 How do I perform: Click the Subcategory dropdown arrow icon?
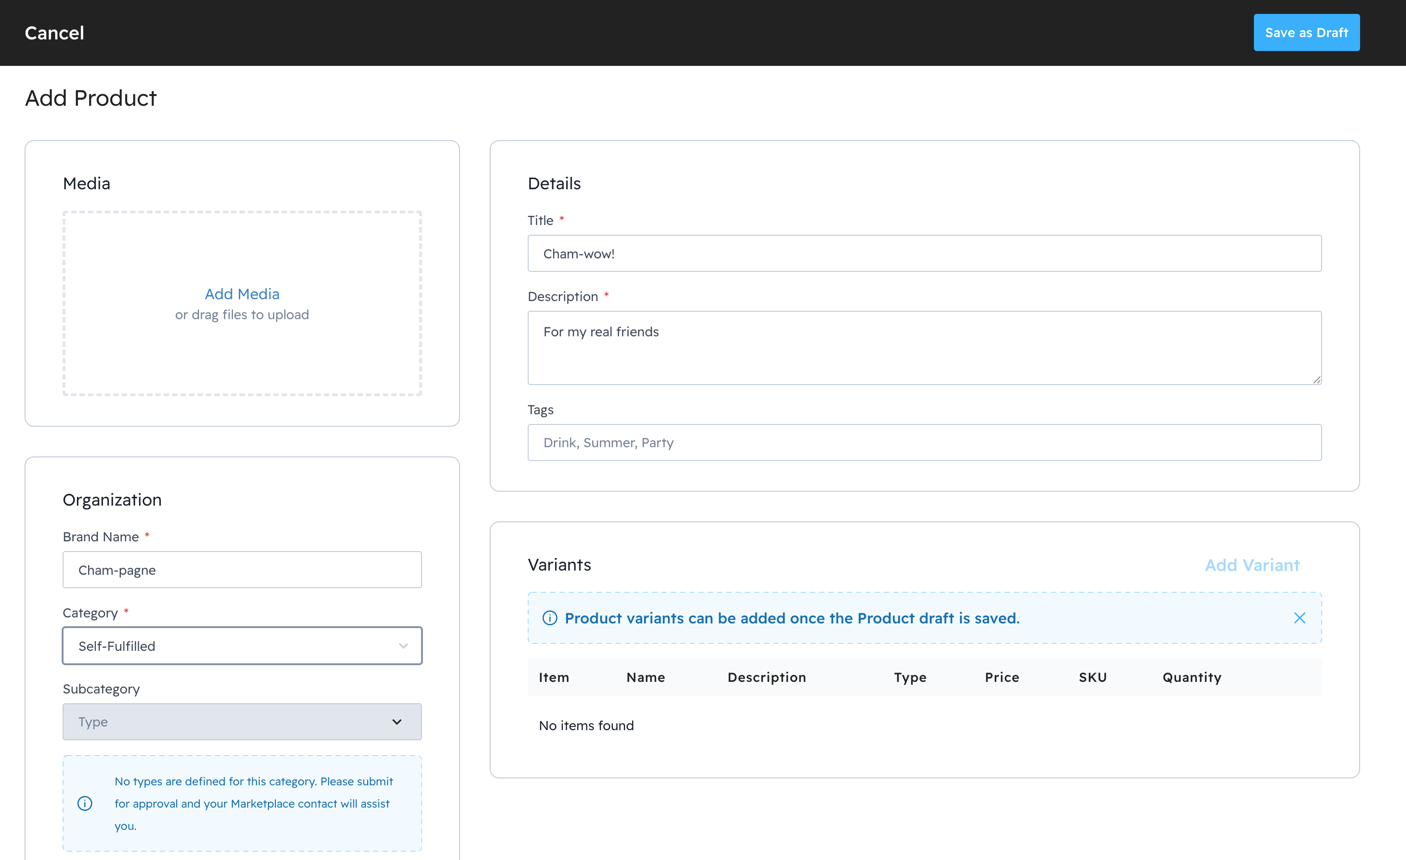click(397, 722)
